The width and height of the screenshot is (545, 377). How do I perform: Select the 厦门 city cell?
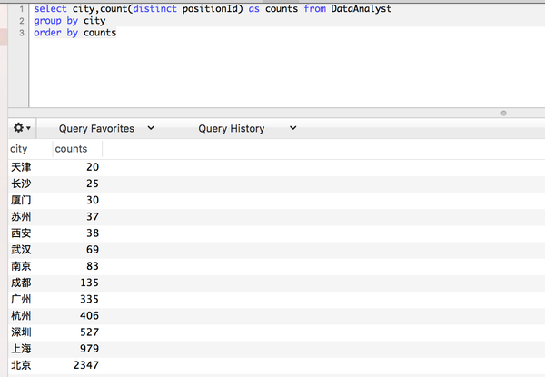click(21, 200)
